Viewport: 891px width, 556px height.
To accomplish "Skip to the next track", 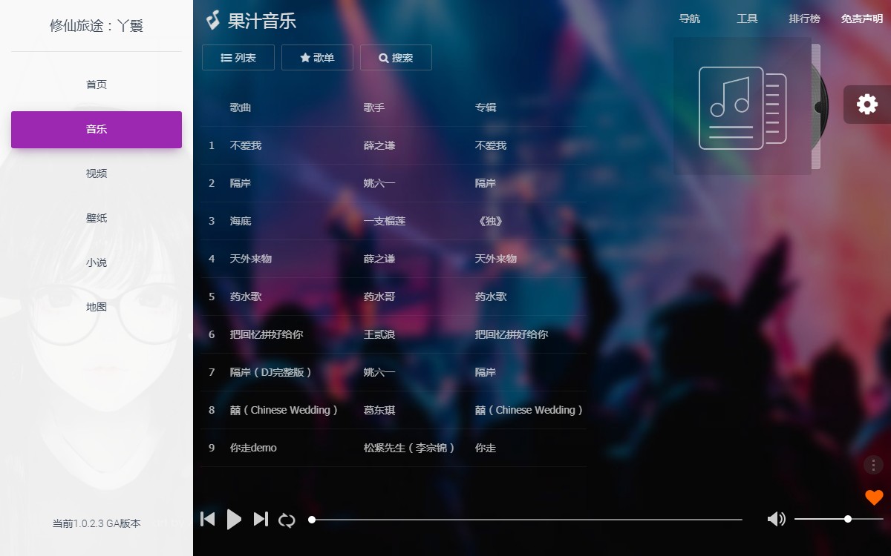I will click(261, 519).
